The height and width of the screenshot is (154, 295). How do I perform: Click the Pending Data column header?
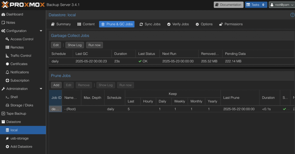[258, 54]
